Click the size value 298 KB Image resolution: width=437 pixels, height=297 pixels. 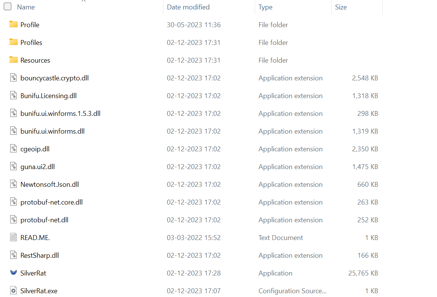click(x=368, y=113)
